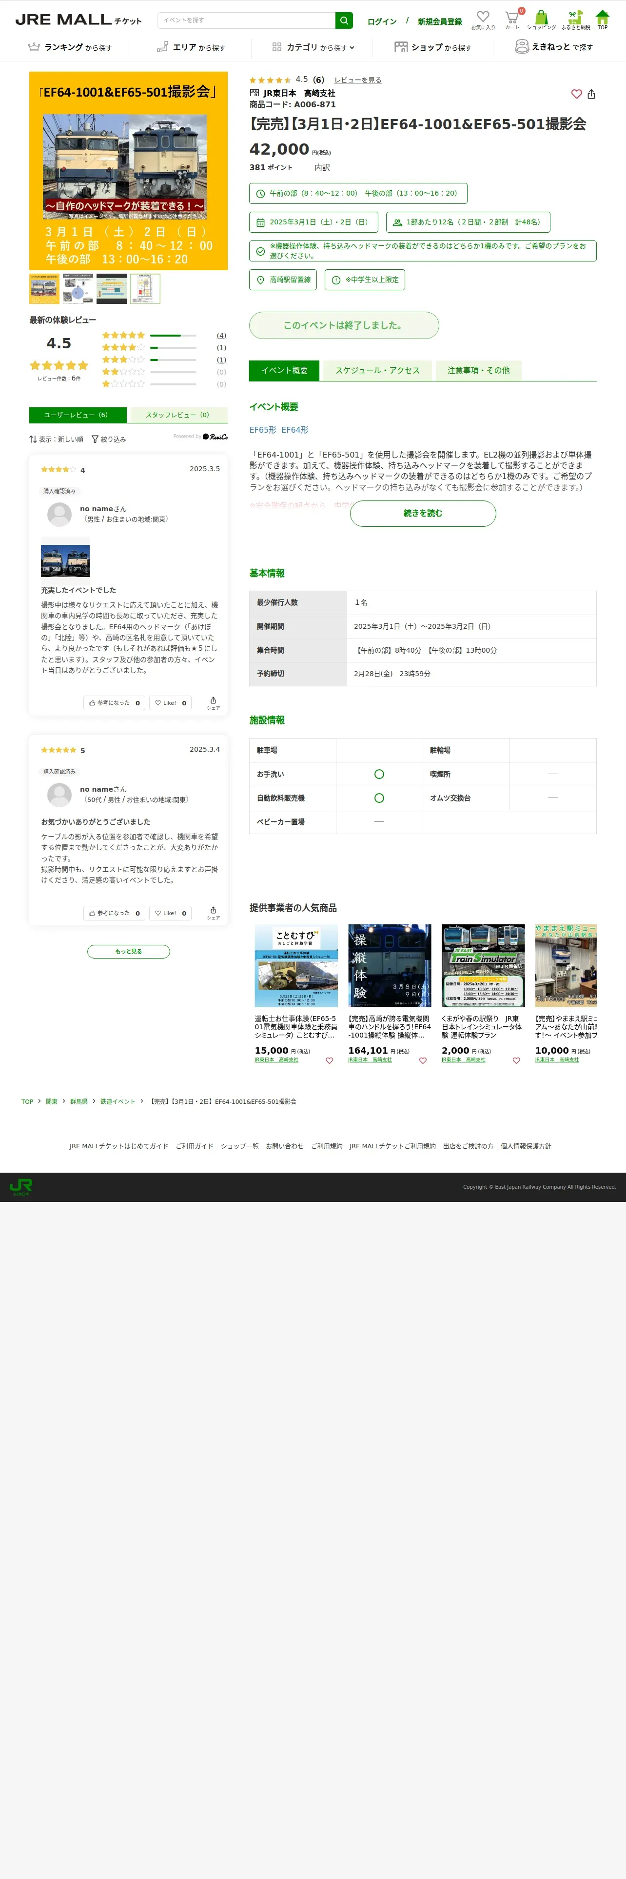
Task: Click 参考になった on 2025.3.5 review
Action: click(115, 703)
